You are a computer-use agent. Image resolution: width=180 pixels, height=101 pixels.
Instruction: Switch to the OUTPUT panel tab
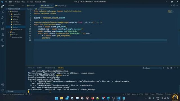[40, 68]
